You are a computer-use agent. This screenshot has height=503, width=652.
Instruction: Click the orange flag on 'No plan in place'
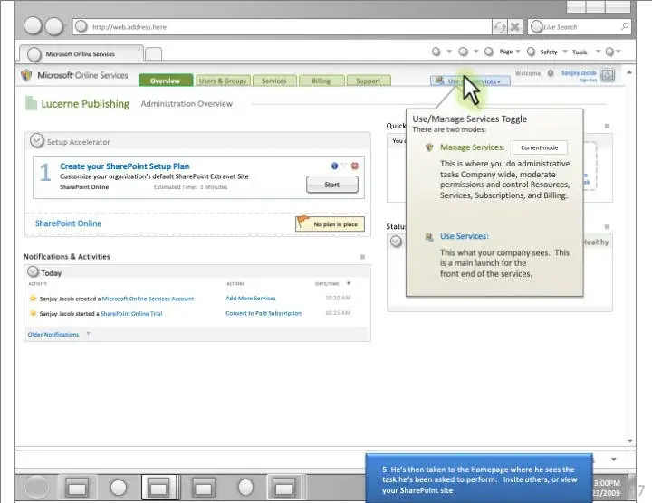303,221
